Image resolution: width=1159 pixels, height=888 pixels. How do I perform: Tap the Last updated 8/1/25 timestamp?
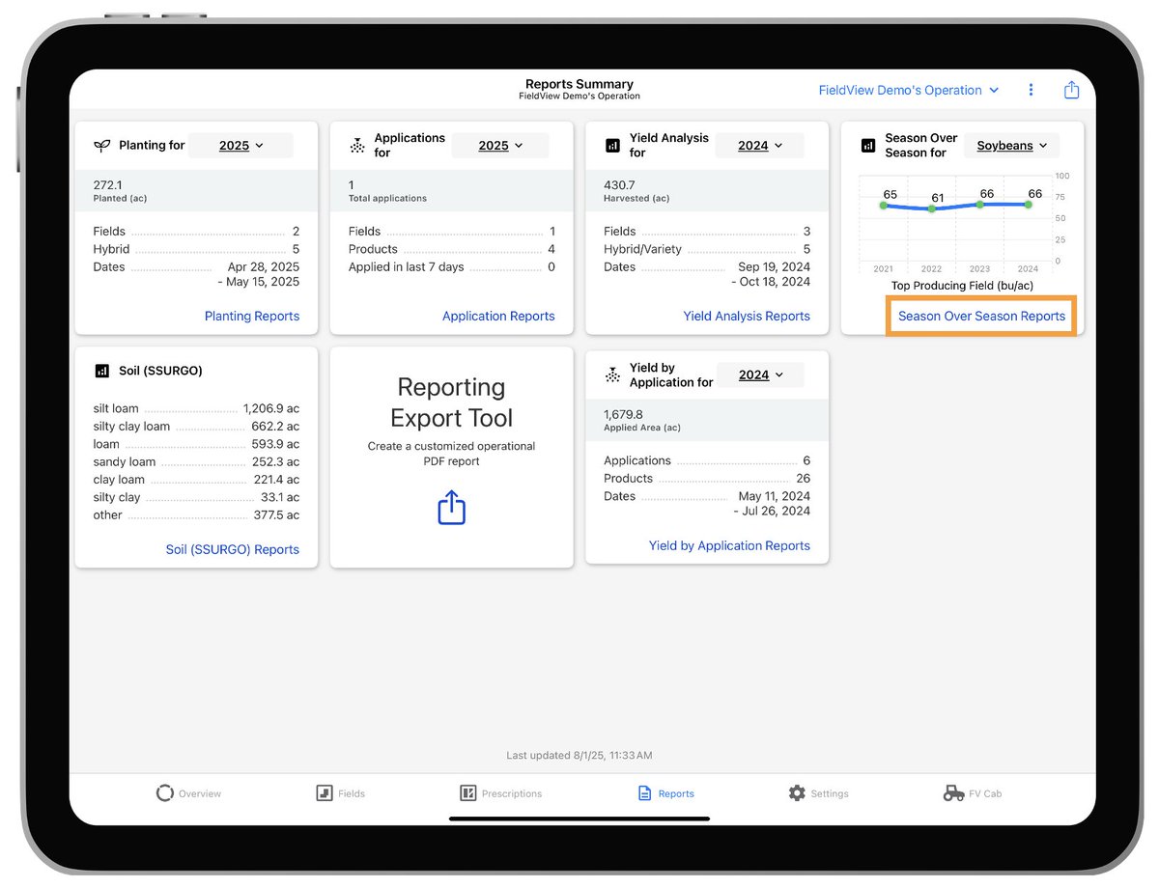(x=579, y=755)
